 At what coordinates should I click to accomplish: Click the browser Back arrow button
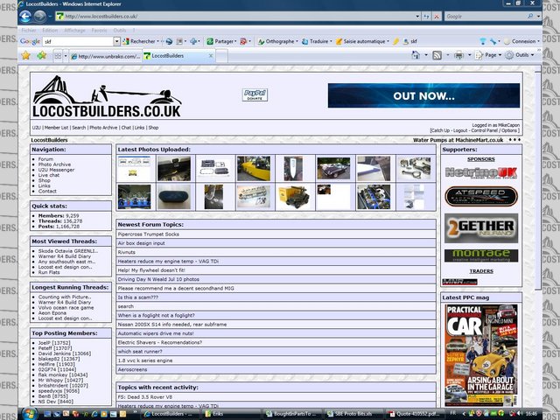(x=25, y=17)
